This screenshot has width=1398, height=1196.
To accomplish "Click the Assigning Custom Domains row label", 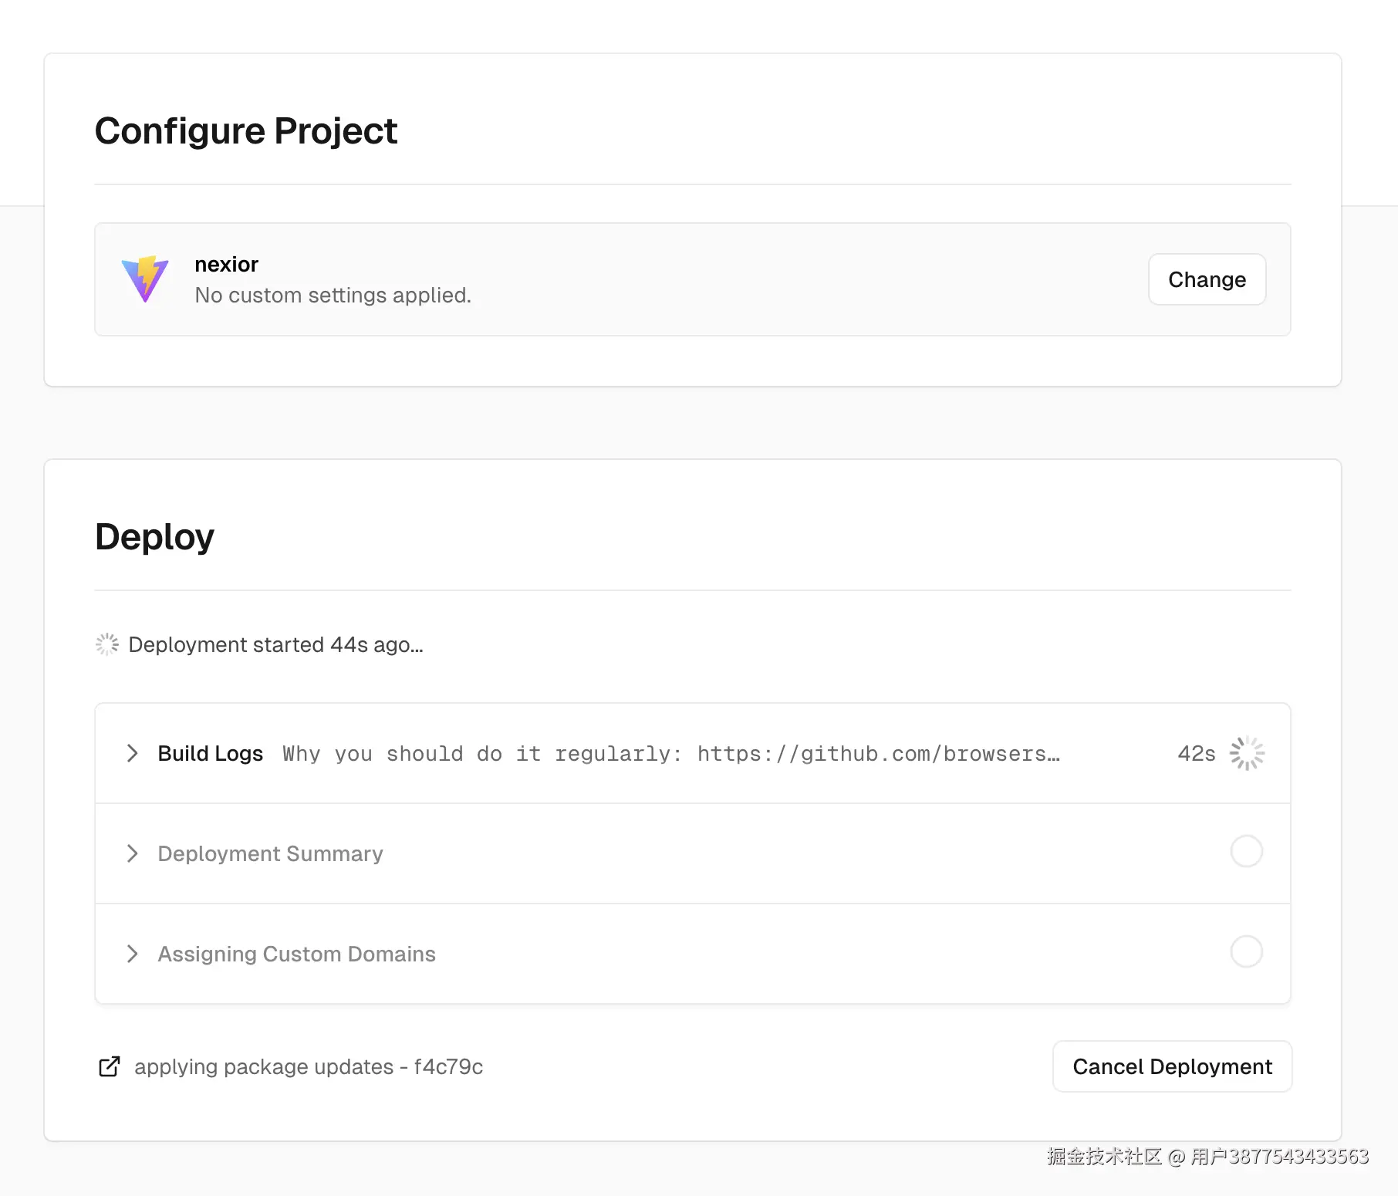I will tap(296, 954).
